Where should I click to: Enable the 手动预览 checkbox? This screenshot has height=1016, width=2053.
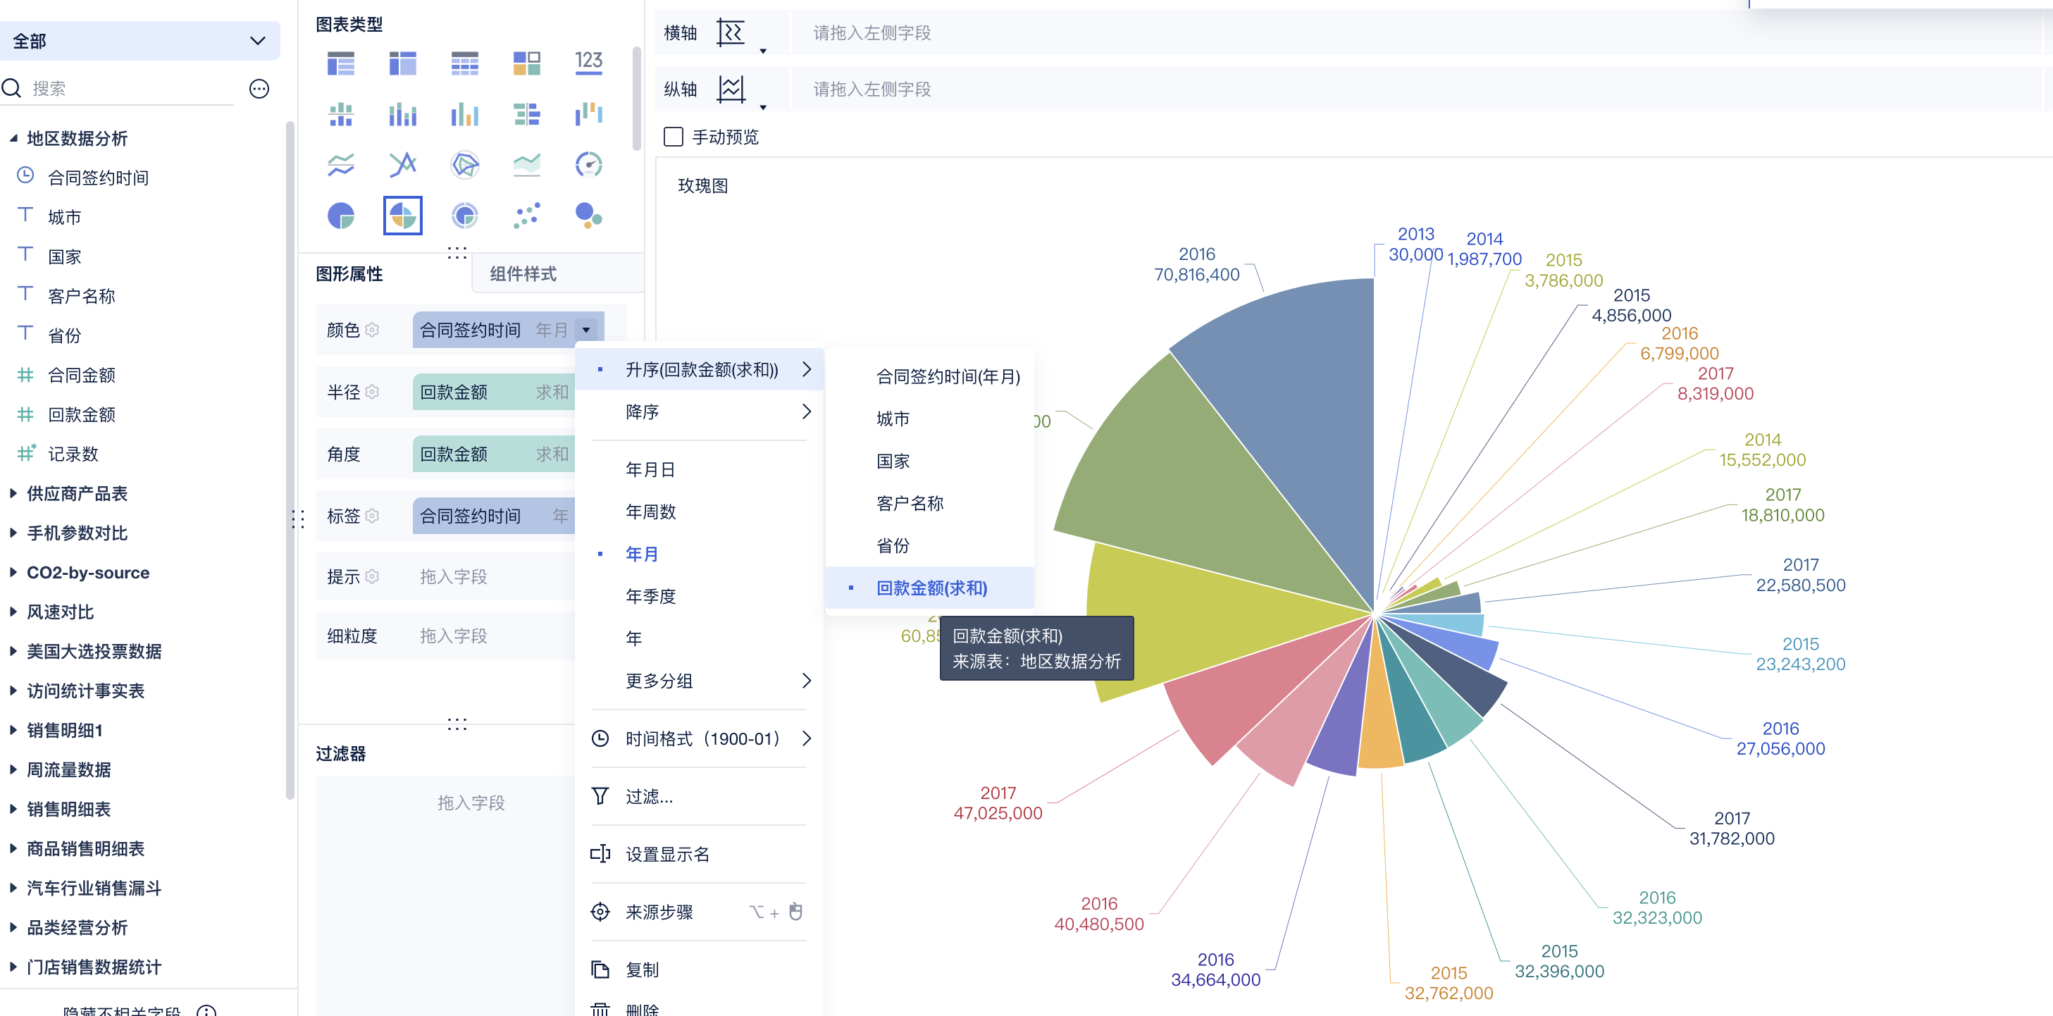(674, 137)
